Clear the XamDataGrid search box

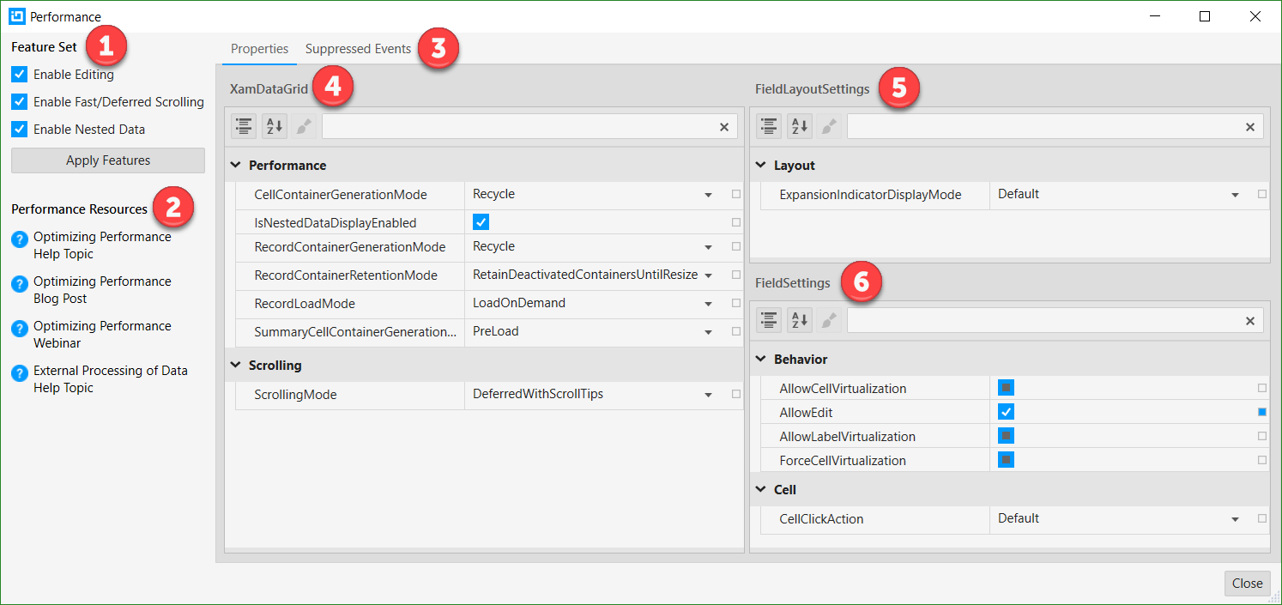tap(723, 127)
